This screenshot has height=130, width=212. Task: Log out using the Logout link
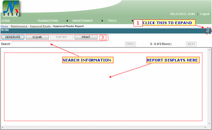pyautogui.click(x=205, y=14)
